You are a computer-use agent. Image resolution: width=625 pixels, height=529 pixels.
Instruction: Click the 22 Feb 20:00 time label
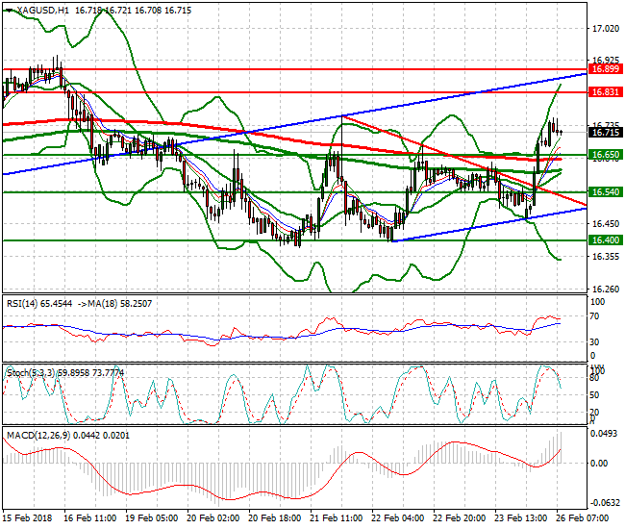(x=460, y=518)
